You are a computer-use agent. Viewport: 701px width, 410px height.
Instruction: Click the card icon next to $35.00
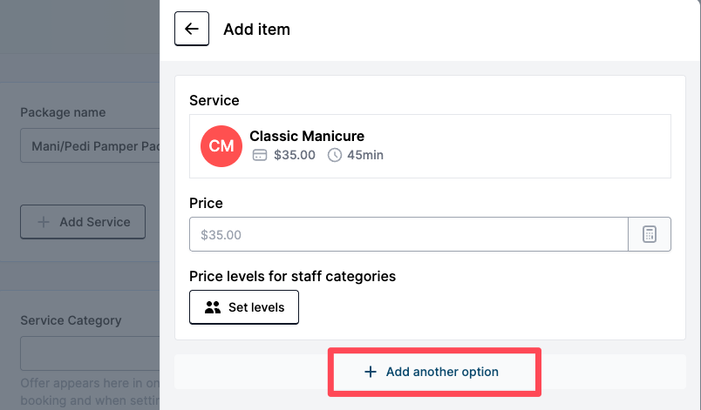point(259,156)
